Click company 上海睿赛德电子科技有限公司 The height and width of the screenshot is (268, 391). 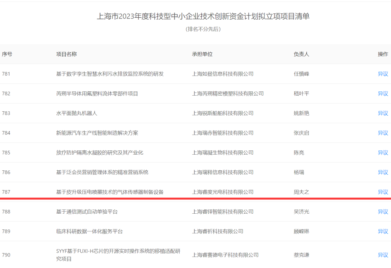point(225,255)
